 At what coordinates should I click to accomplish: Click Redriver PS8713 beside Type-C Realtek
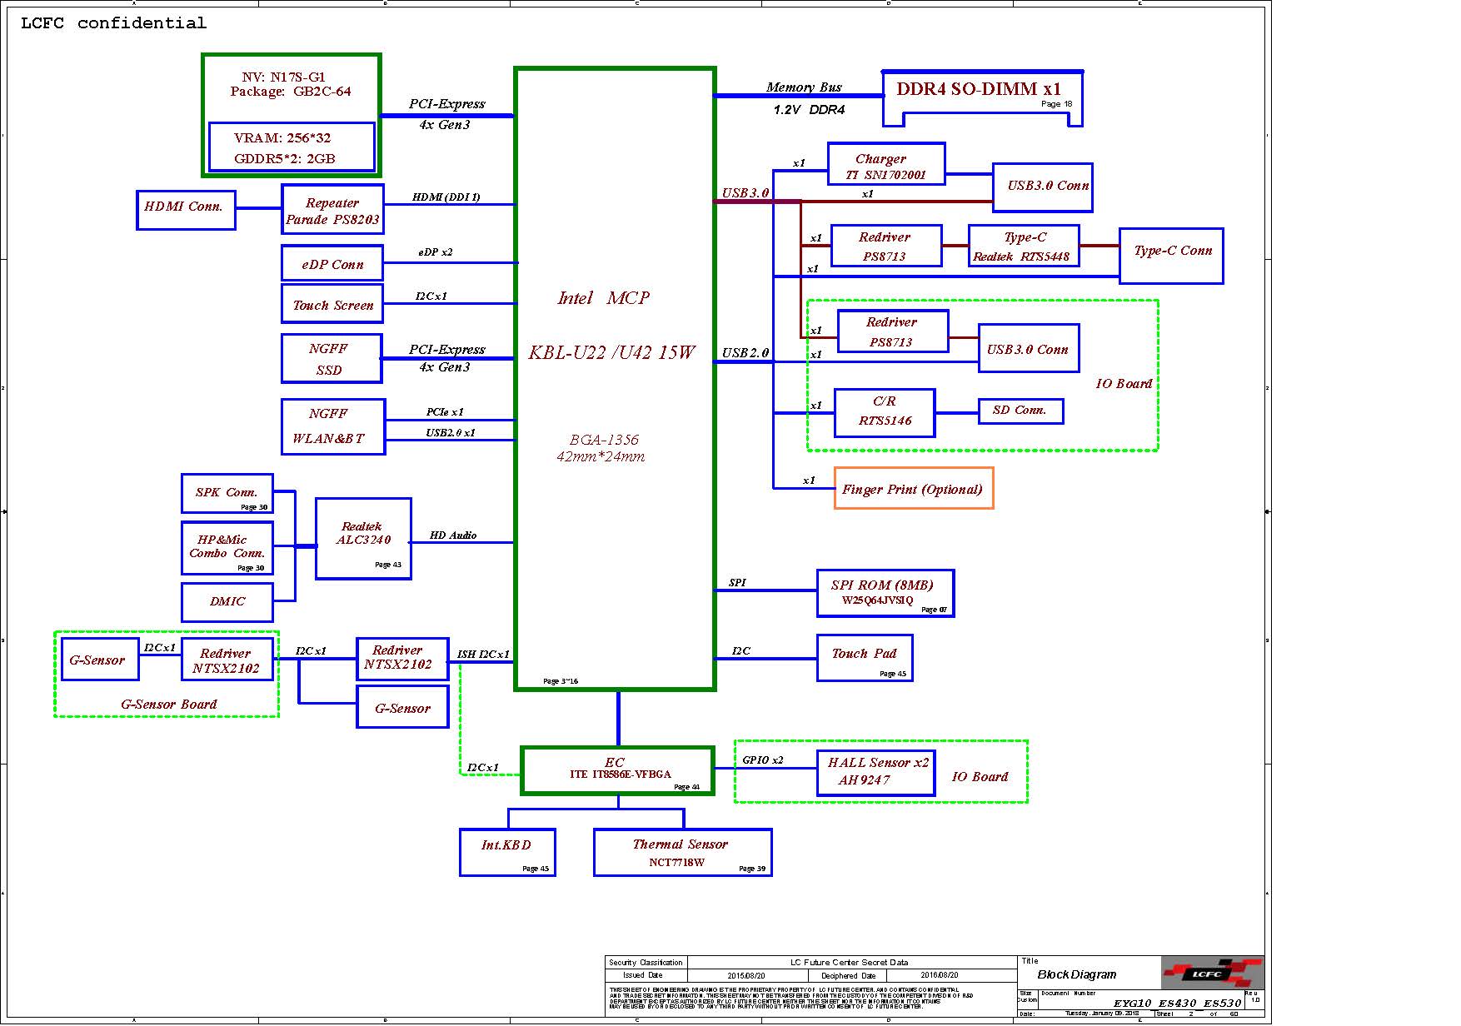pyautogui.click(x=886, y=246)
